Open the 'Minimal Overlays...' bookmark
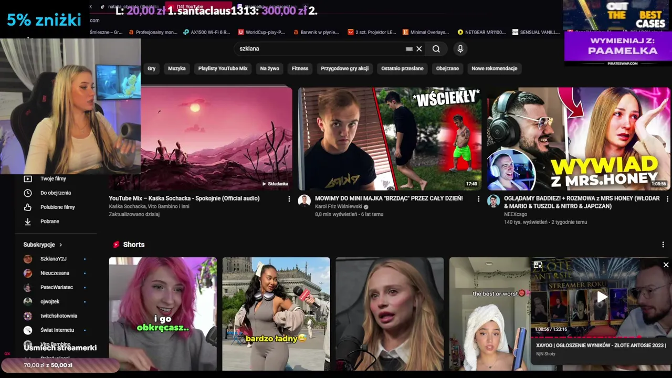The image size is (672, 378). click(426, 32)
